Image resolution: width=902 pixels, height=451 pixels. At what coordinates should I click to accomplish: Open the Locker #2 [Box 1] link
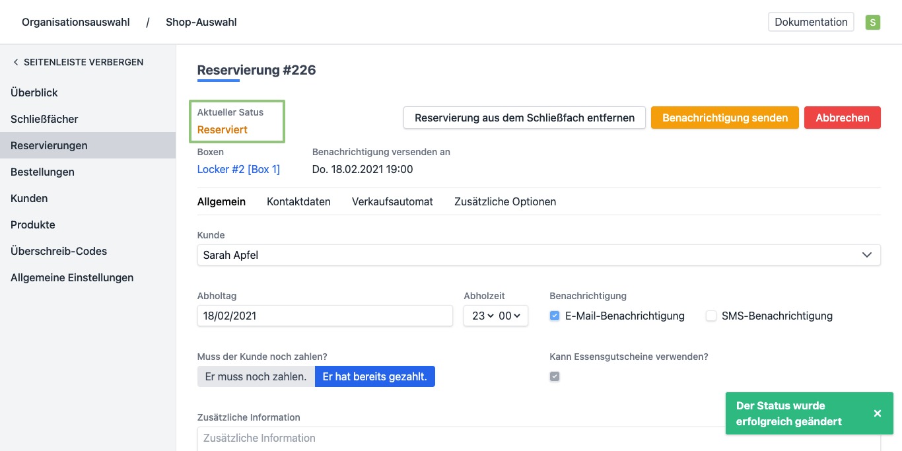[x=238, y=169]
